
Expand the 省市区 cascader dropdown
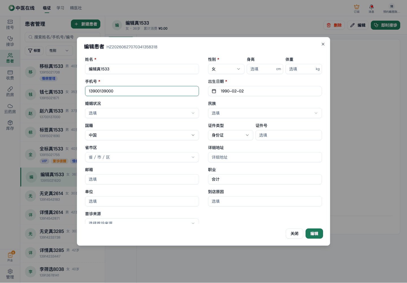click(x=142, y=157)
